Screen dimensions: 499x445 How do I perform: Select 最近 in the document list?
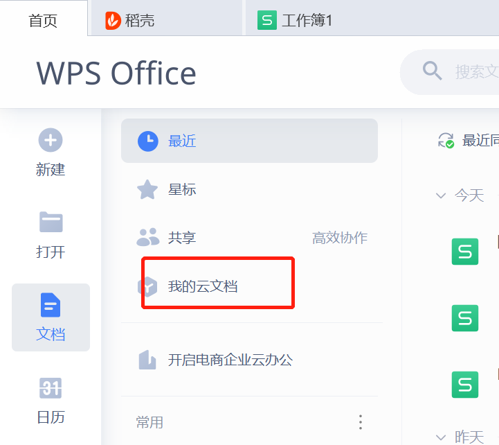coord(249,141)
